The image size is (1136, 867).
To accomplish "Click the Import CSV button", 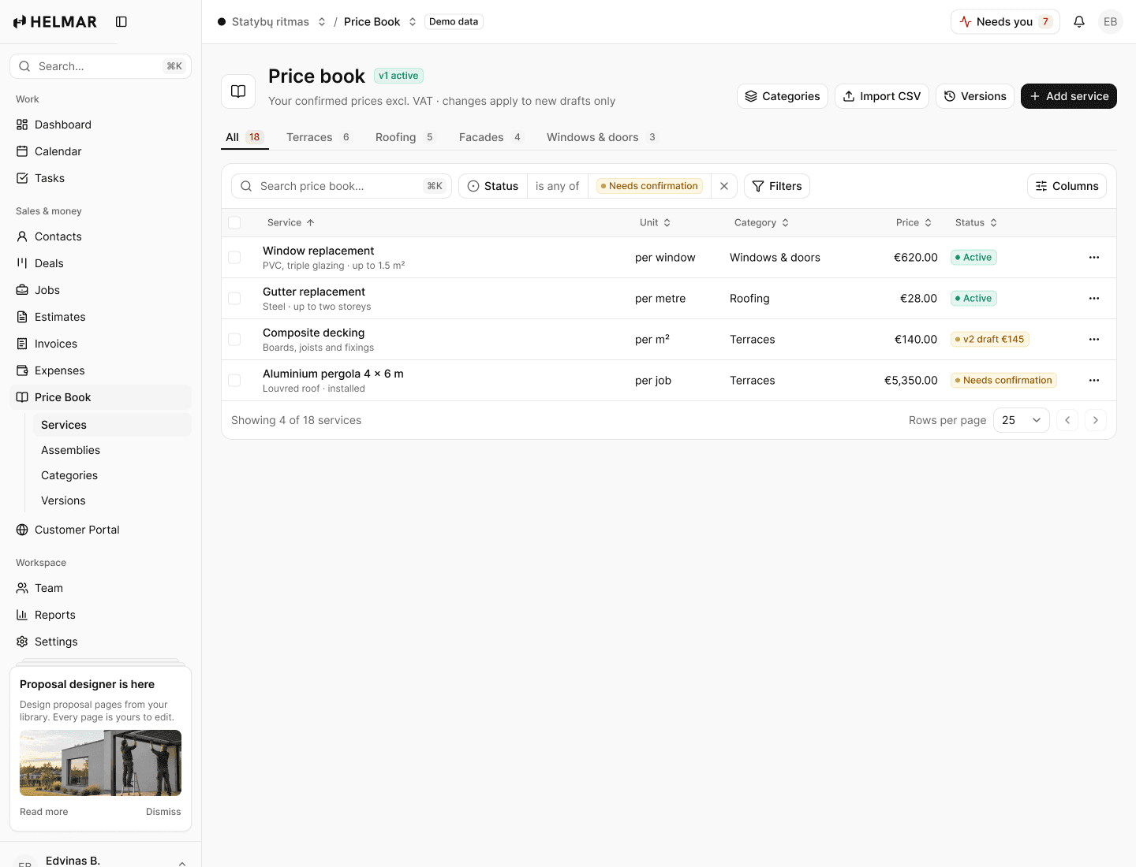I will [x=882, y=96].
